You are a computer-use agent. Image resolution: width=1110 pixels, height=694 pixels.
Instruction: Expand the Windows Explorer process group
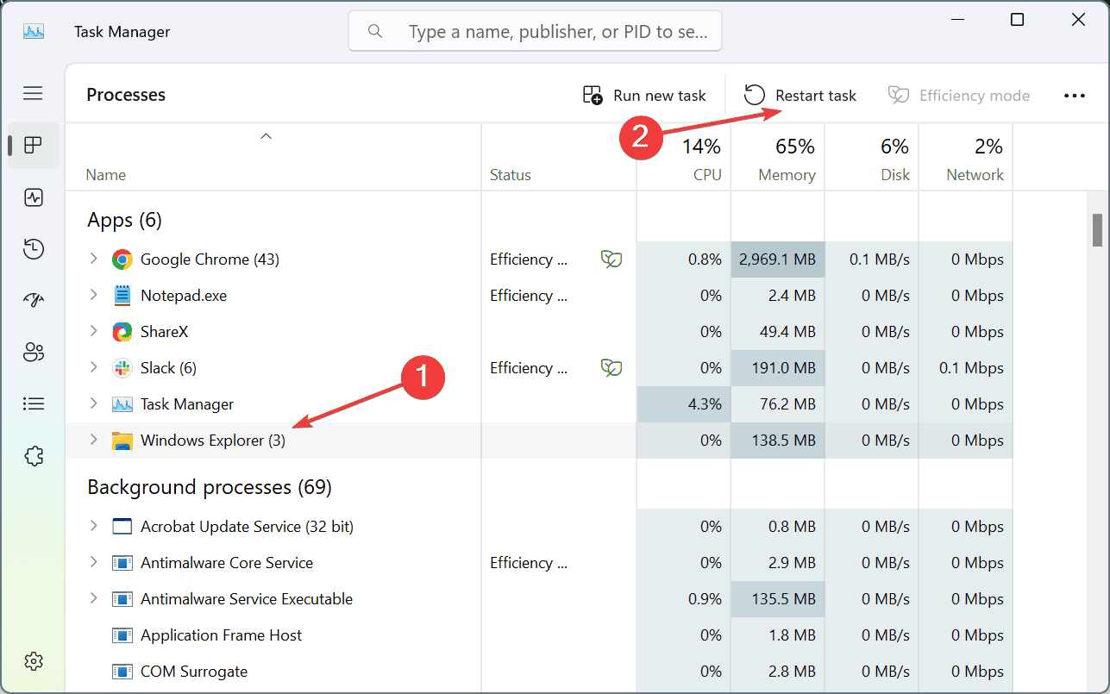(x=94, y=440)
